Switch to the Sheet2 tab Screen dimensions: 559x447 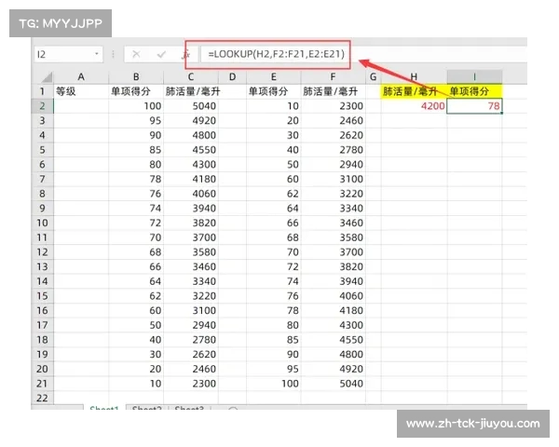click(146, 408)
